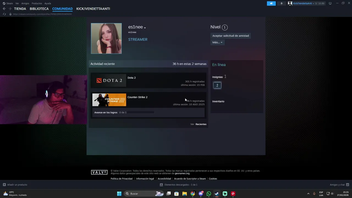This screenshot has width=352, height=198.
Task: Open File Explorer from taskbar
Action: click(x=185, y=194)
